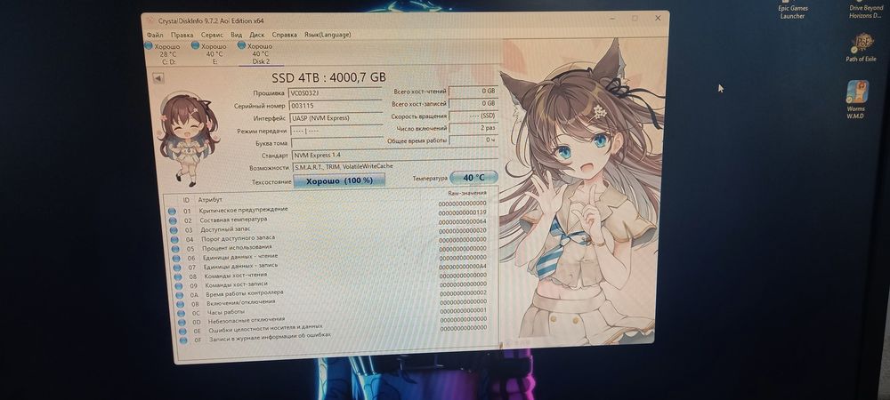
Task: Switch to the C: D: disk tab
Action: coord(165,54)
